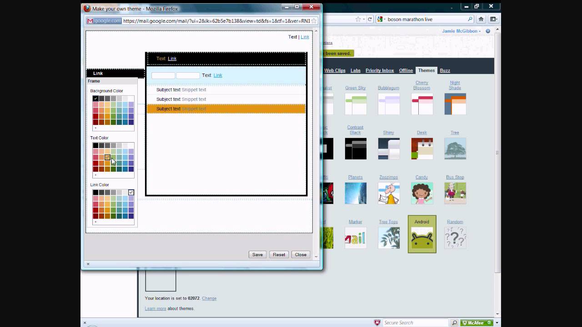Open Google search engine selector

pyautogui.click(x=380, y=19)
